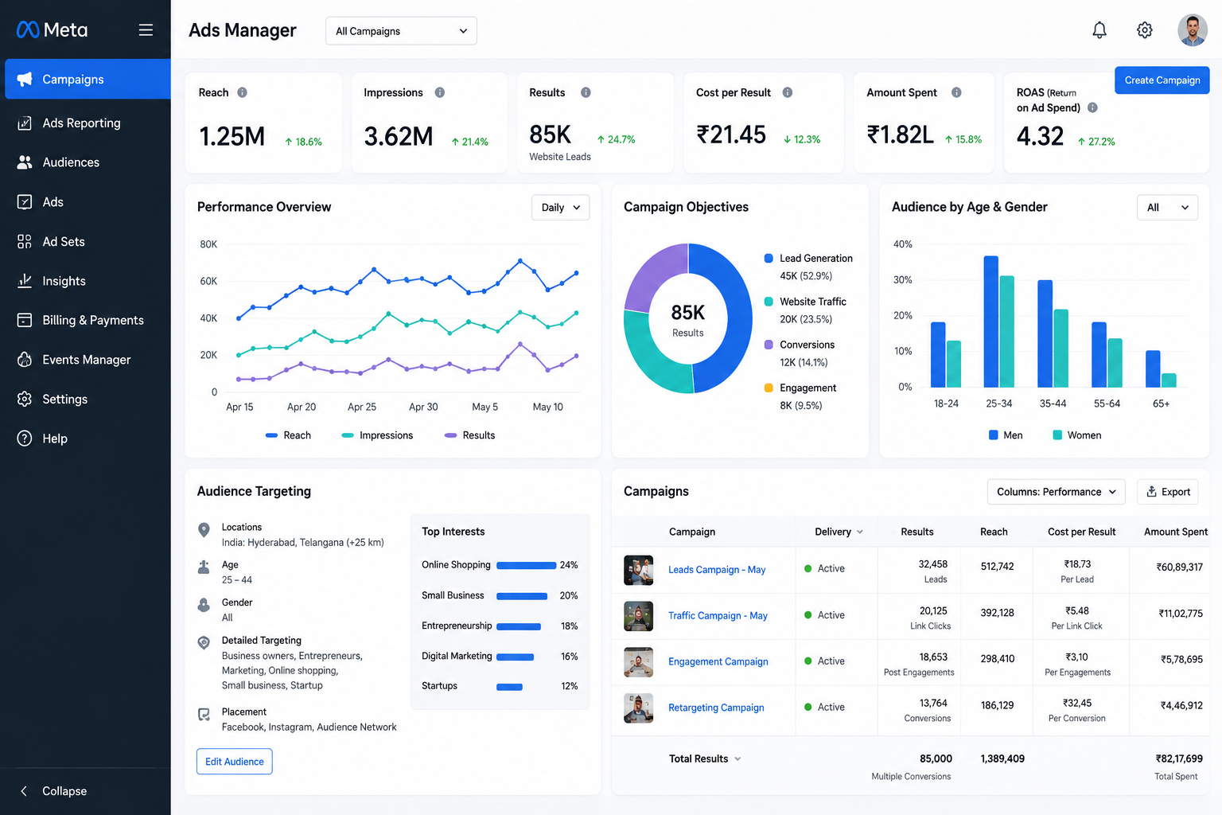The image size is (1222, 815).
Task: Toggle the Reach series in chart legend
Action: coord(288,435)
